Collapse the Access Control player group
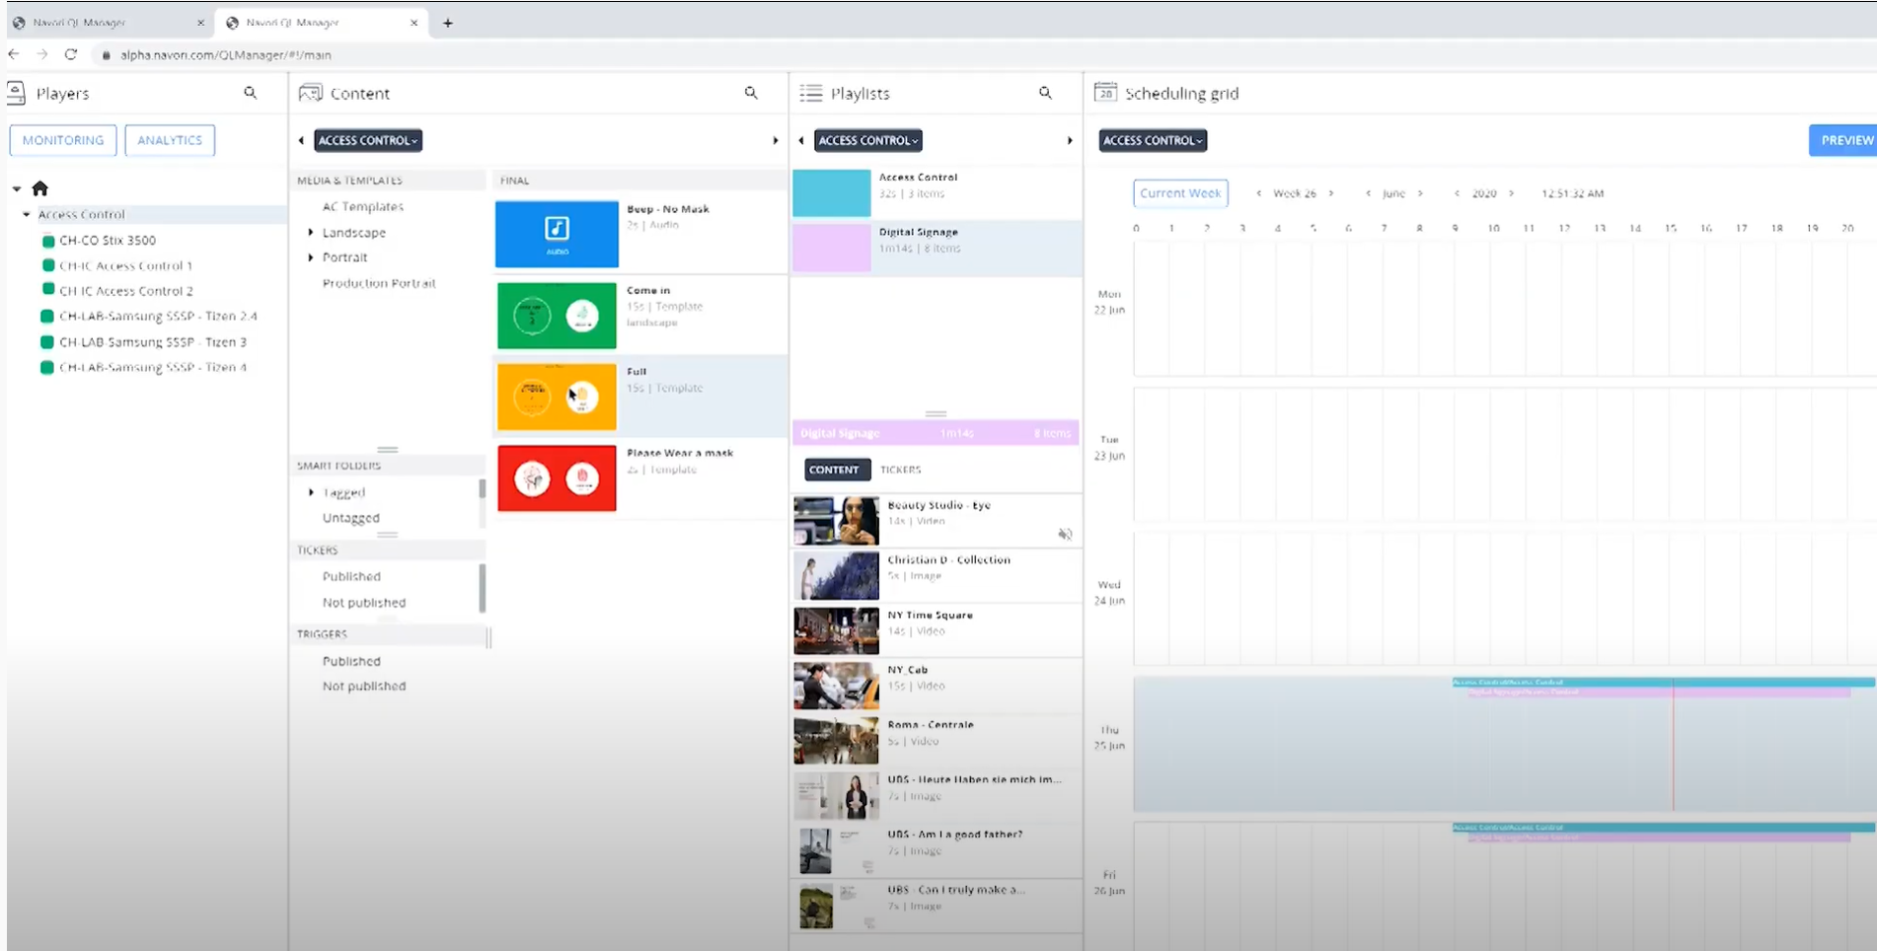This screenshot has height=951, width=1877. [x=27, y=214]
